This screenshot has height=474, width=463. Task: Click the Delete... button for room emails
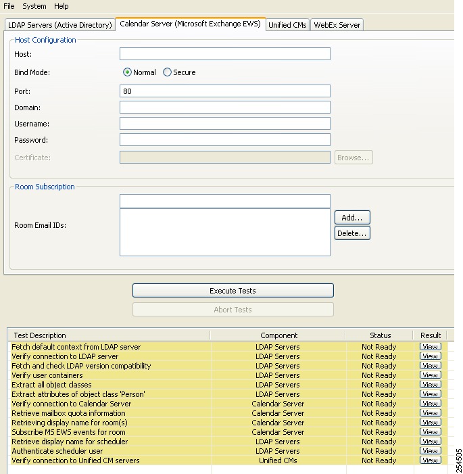tap(352, 233)
